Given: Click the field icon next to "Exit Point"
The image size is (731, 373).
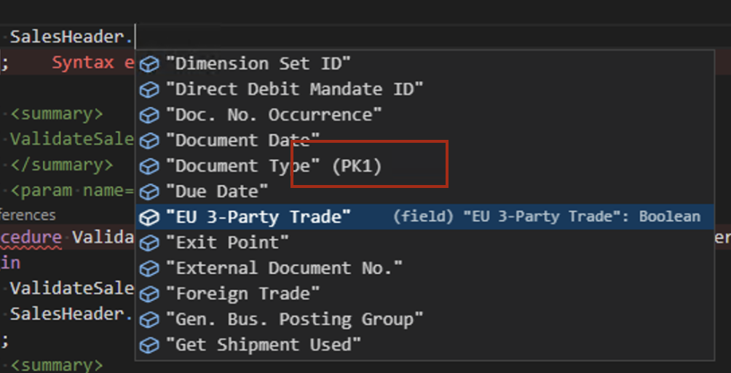Looking at the screenshot, I should coord(149,243).
